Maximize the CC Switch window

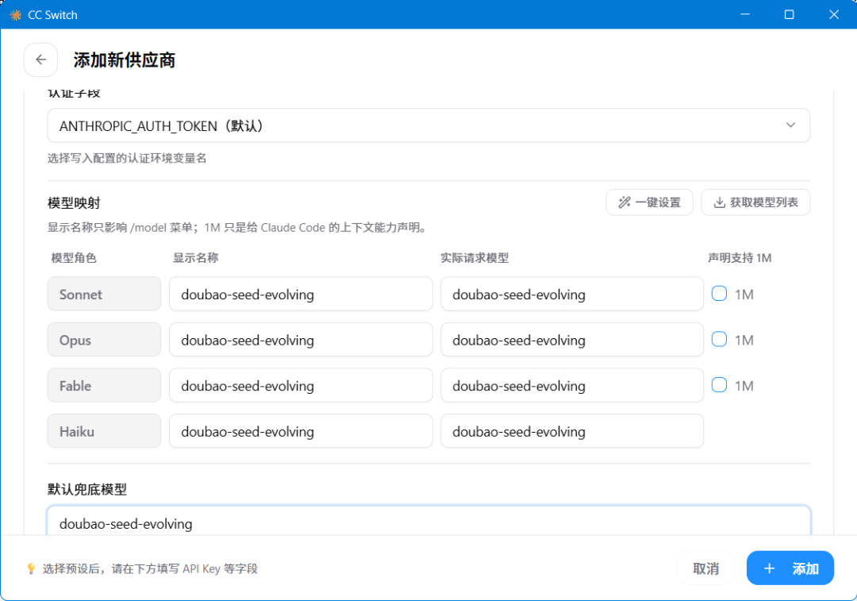789,14
